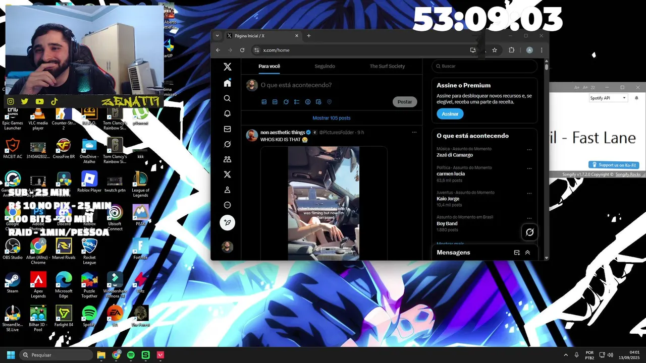
Task: Play the video thumbnail in the post
Action: click(324, 203)
